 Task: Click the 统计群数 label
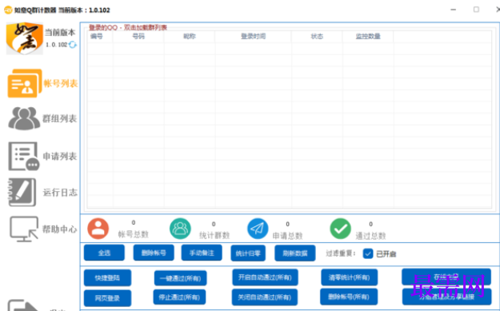click(x=214, y=236)
